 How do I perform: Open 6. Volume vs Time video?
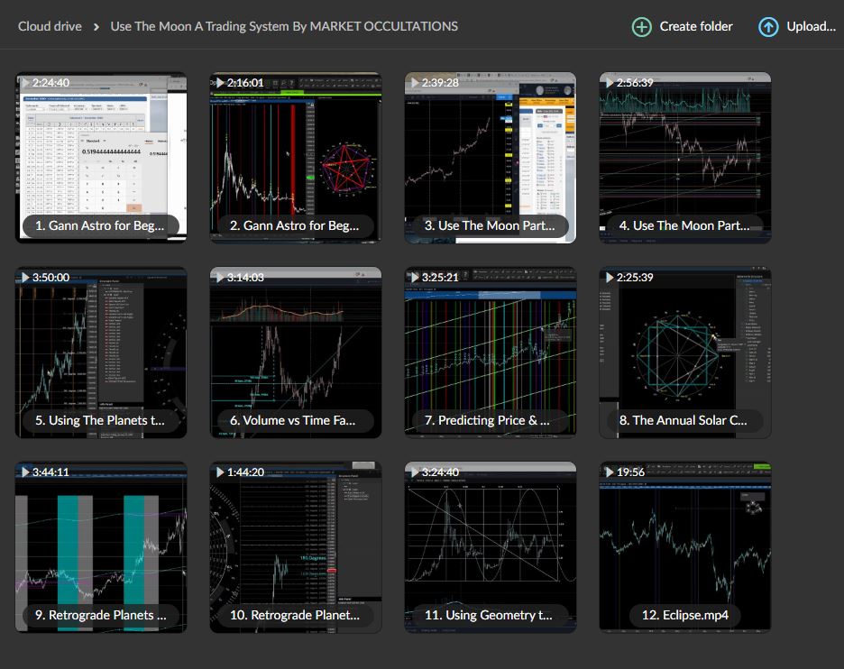point(296,352)
